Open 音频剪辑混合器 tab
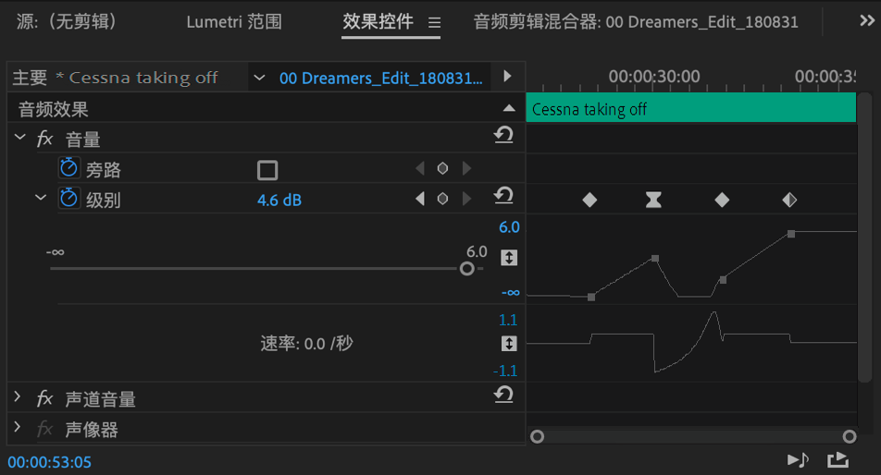This screenshot has width=881, height=475. tap(636, 22)
